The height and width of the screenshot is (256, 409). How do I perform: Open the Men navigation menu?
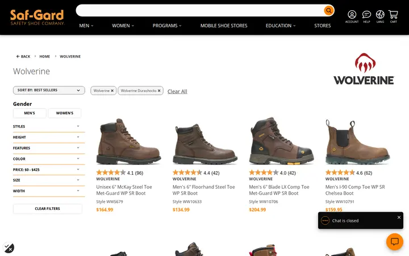click(x=86, y=26)
